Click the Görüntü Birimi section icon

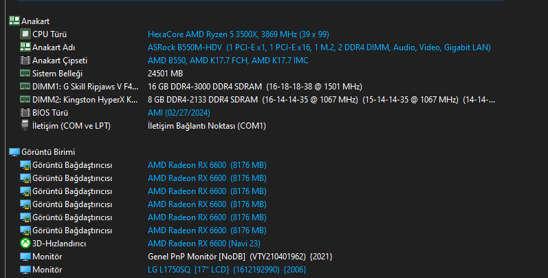click(x=14, y=151)
